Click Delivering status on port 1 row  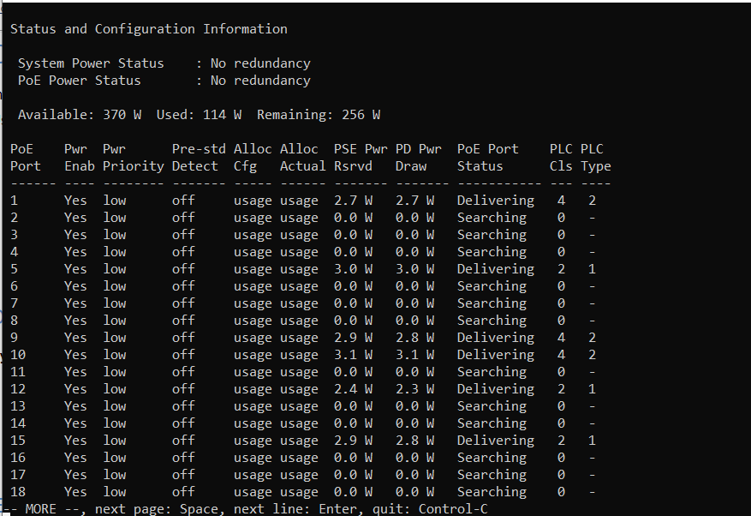[x=496, y=201]
